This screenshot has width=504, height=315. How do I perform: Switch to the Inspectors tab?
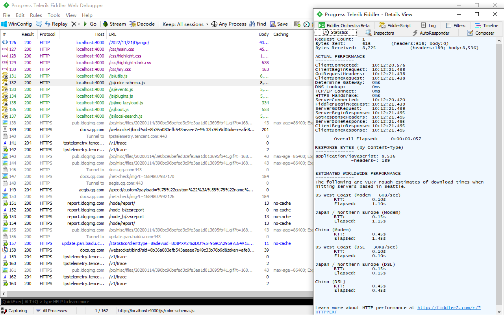pos(380,33)
